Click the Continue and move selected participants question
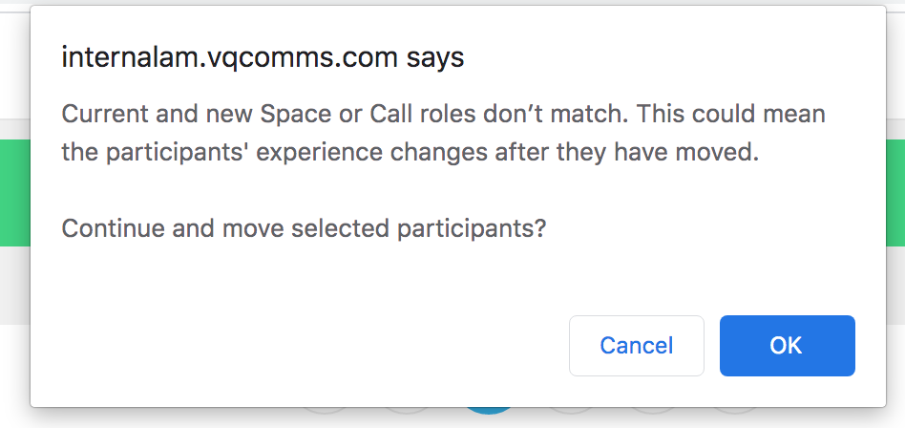The image size is (905, 428). (x=304, y=228)
